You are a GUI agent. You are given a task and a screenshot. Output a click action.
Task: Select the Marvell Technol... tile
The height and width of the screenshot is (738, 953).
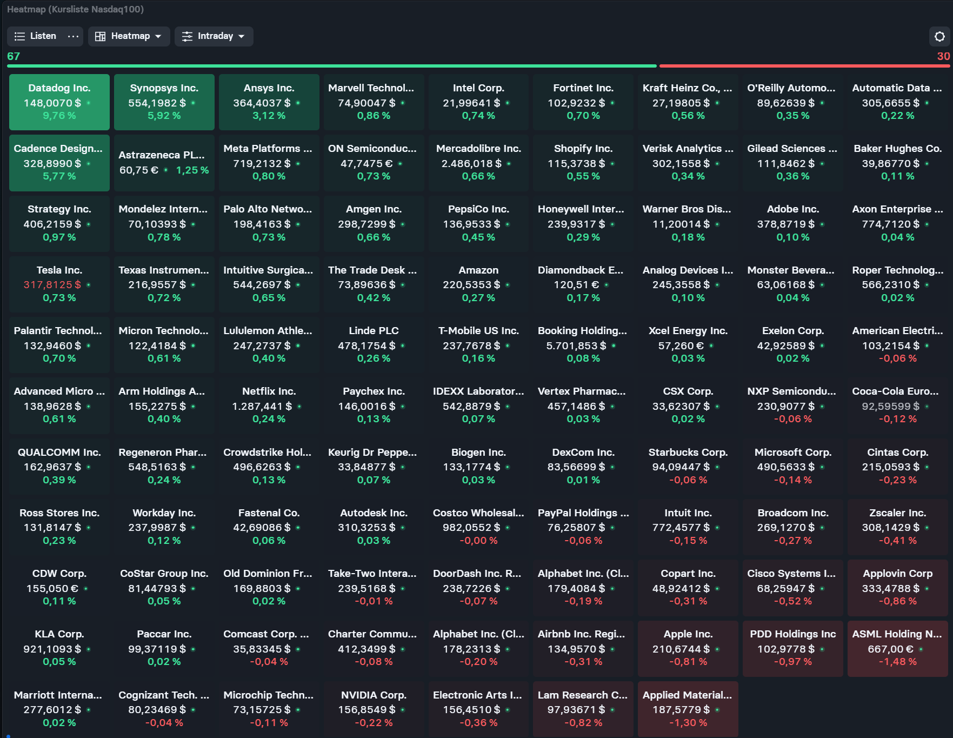coord(374,102)
